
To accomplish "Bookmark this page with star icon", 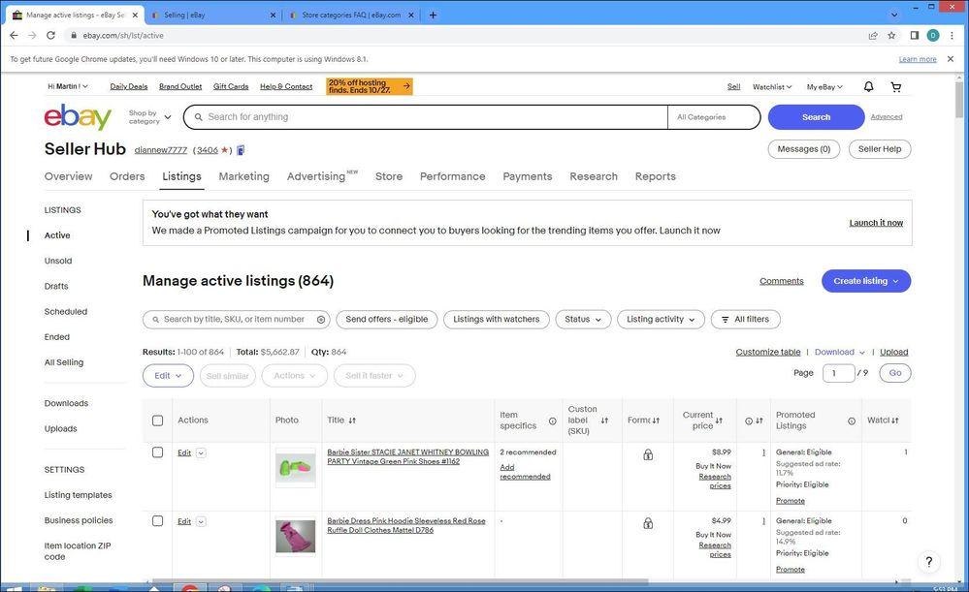I will [891, 35].
